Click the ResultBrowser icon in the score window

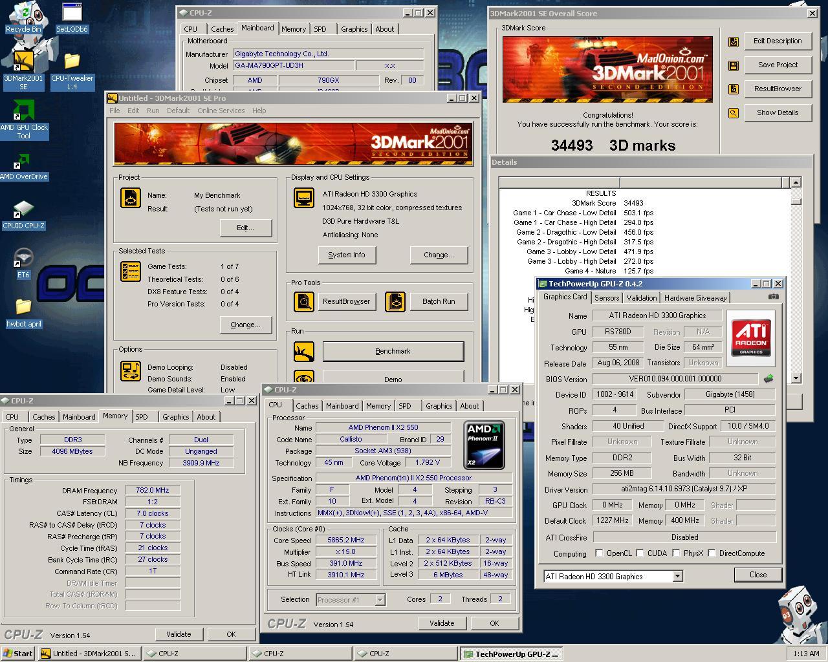[734, 89]
